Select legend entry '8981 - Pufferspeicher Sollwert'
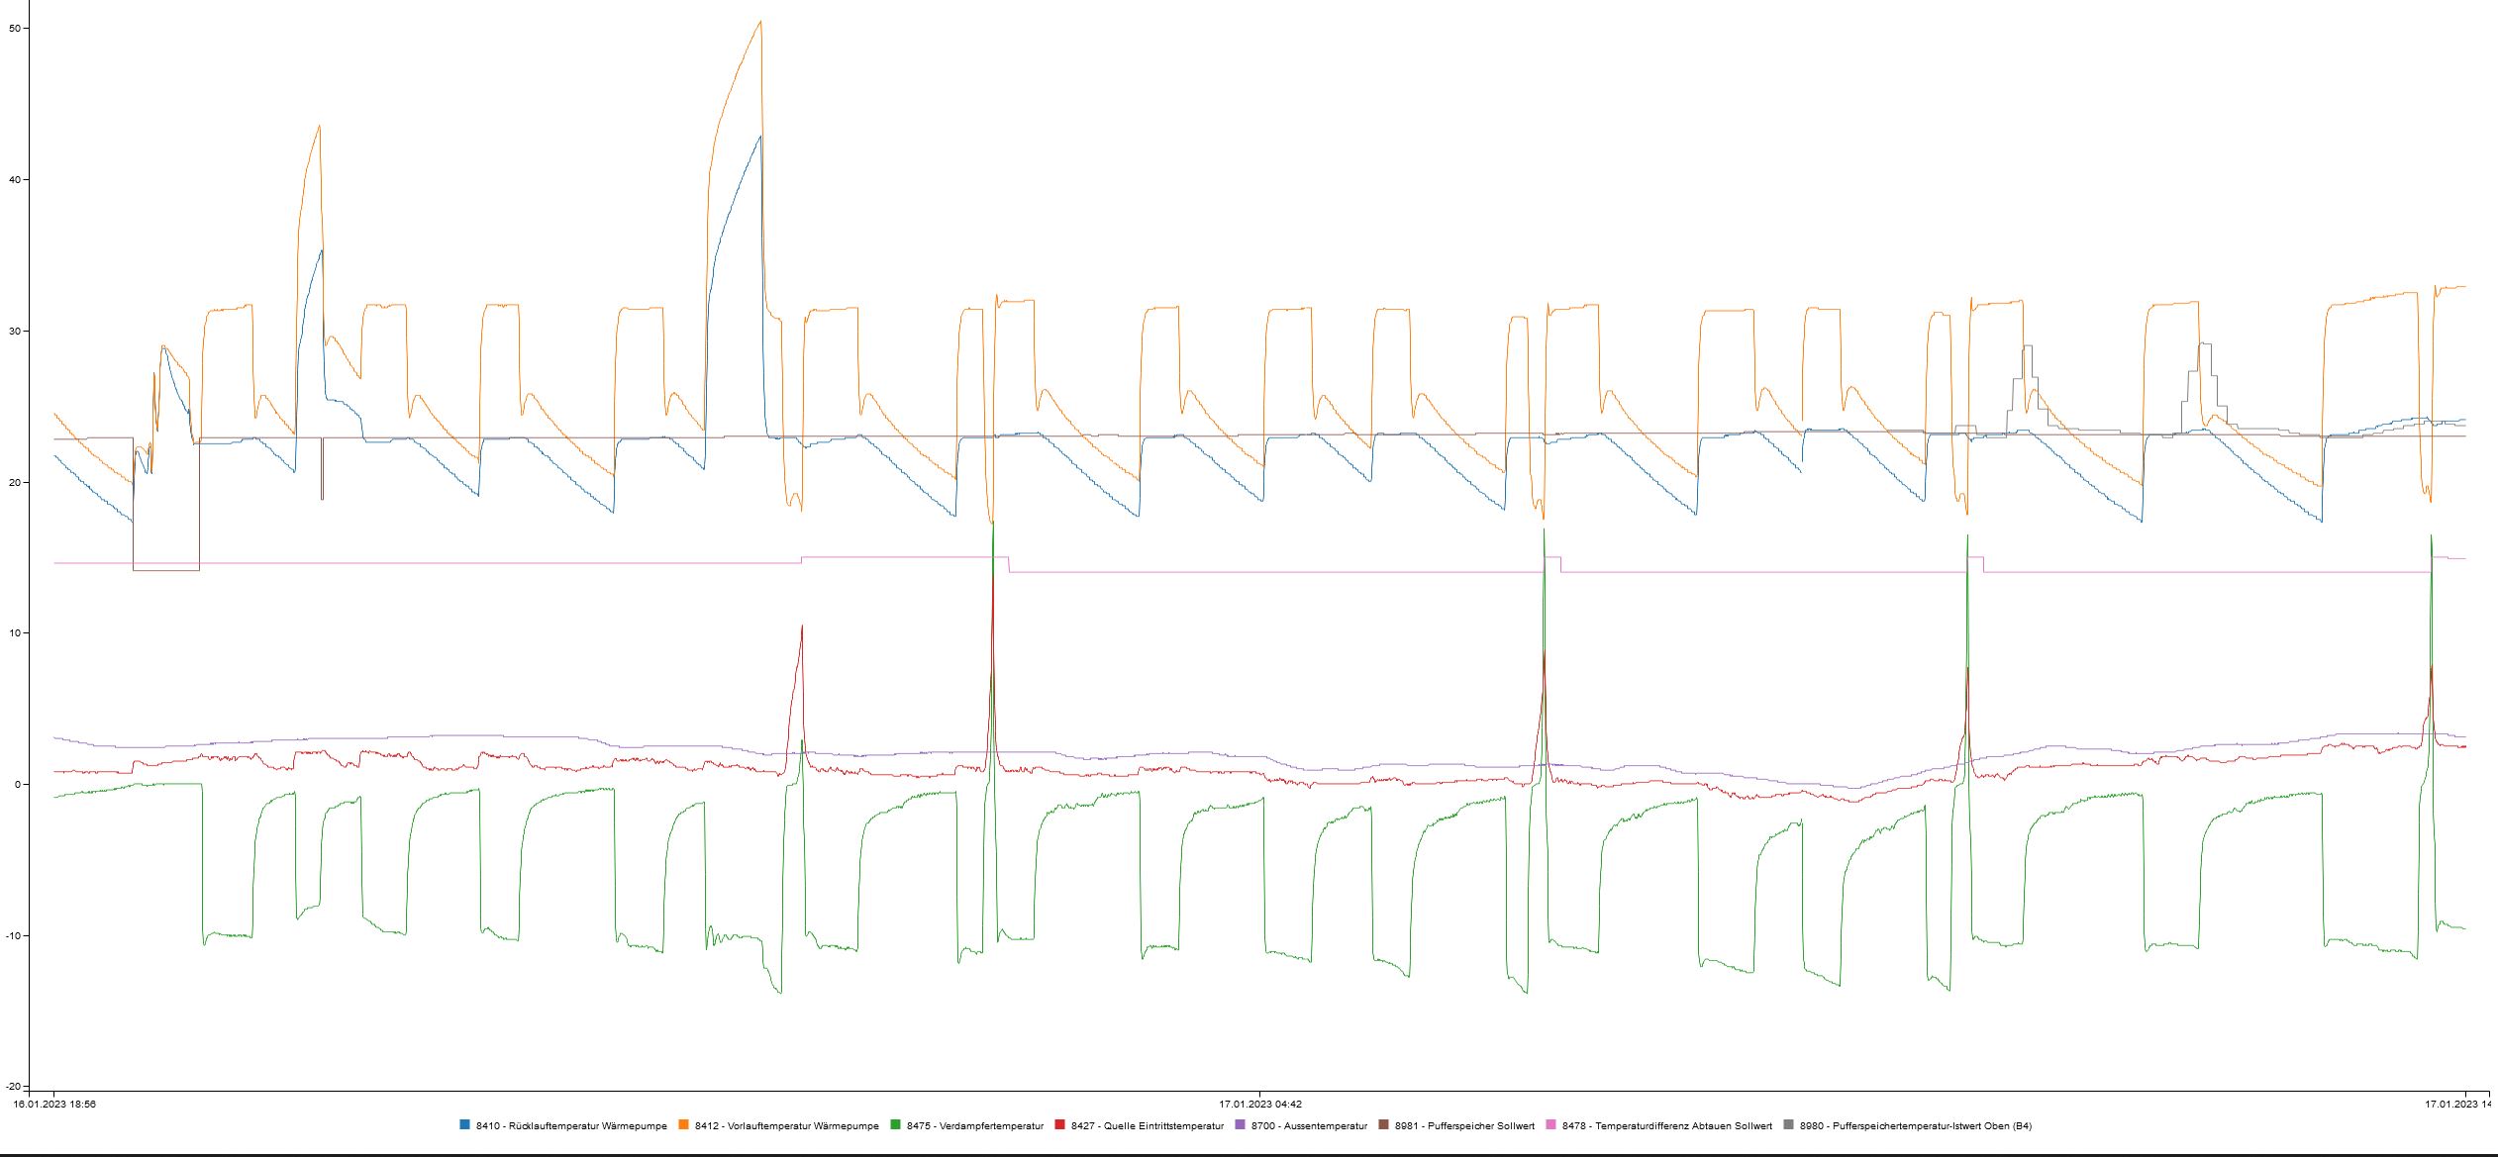This screenshot has width=2498, height=1157. tap(1465, 1126)
